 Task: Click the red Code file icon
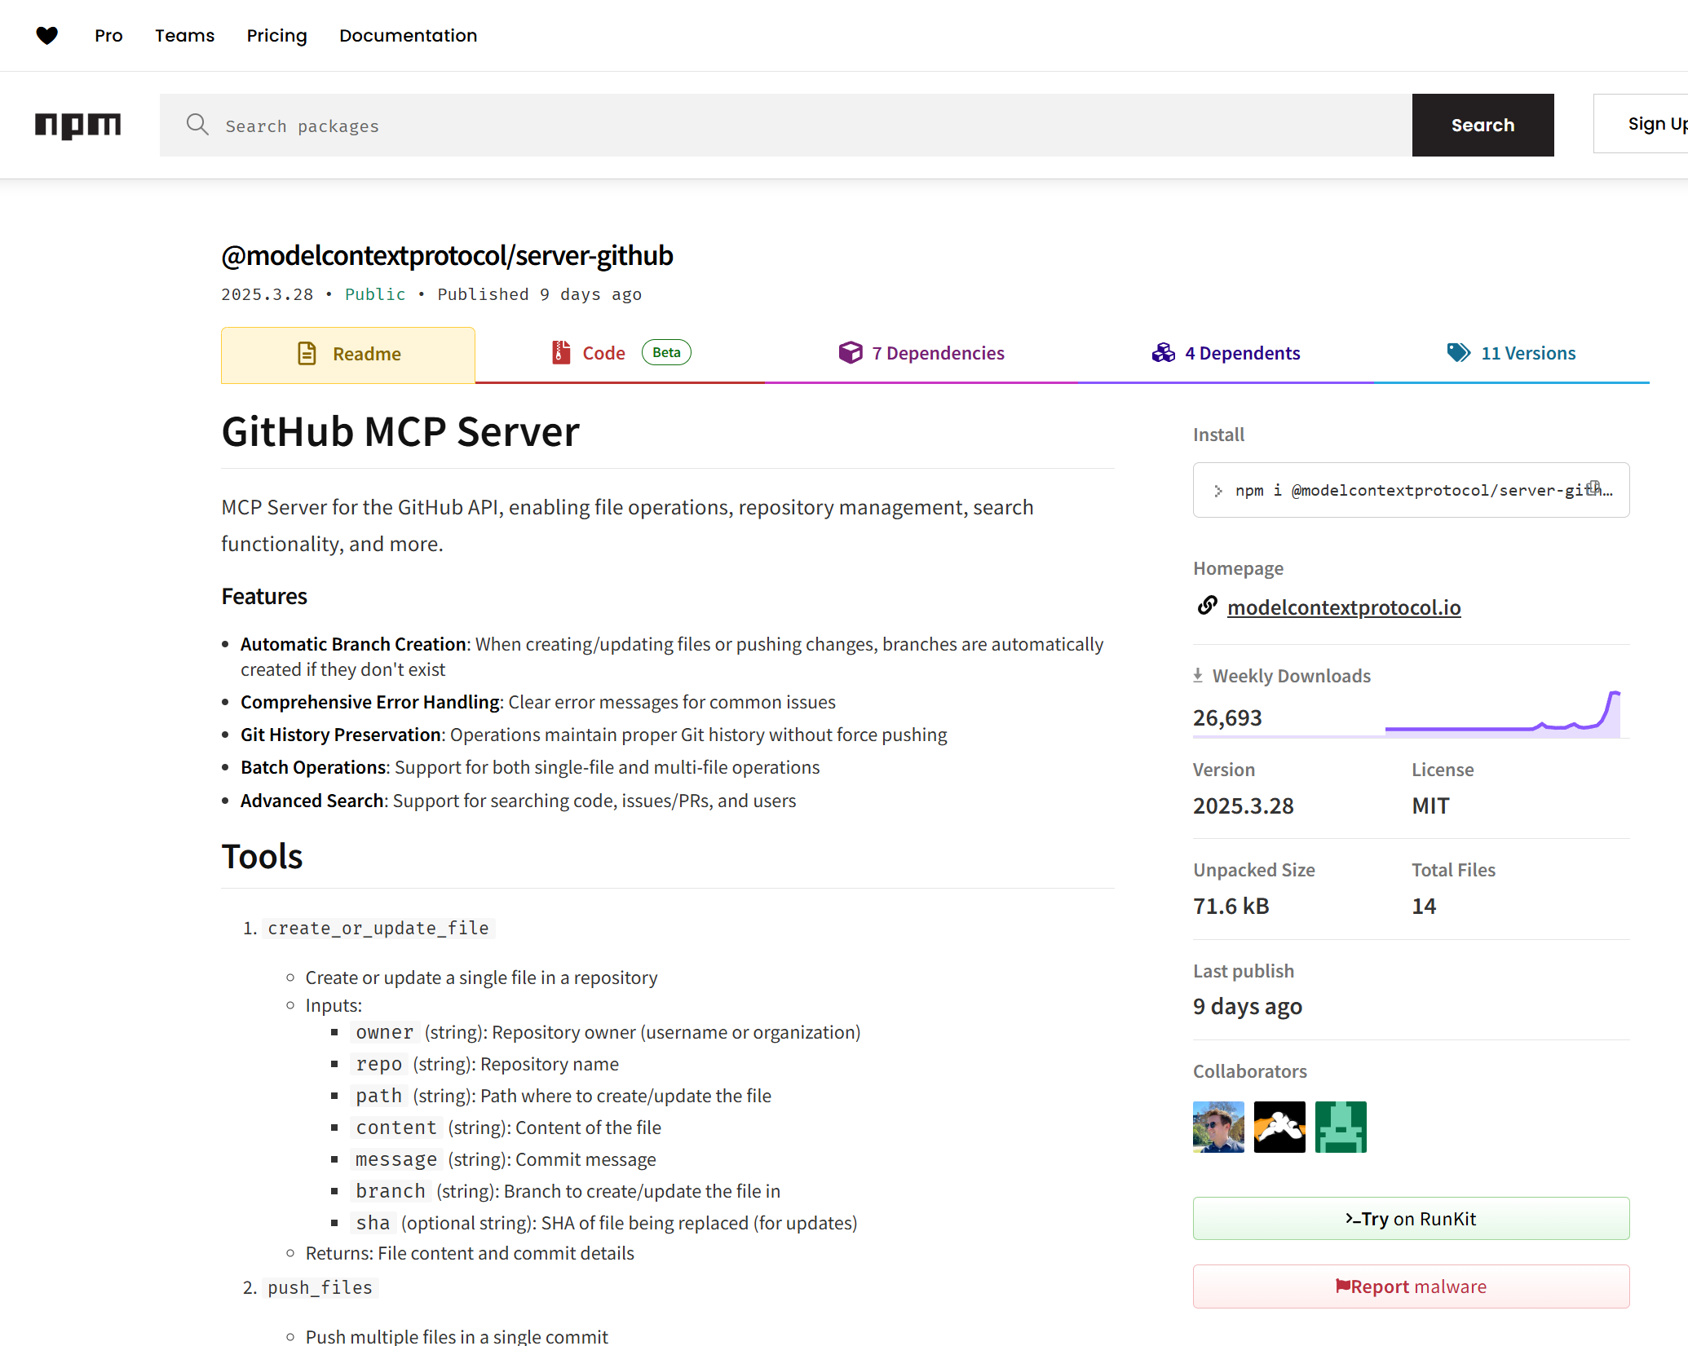pyautogui.click(x=561, y=352)
